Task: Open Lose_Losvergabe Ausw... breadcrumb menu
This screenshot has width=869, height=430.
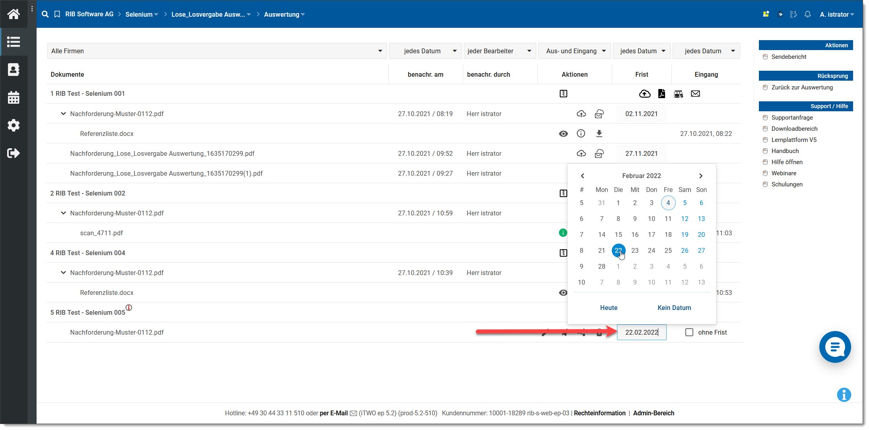Action: [x=211, y=14]
